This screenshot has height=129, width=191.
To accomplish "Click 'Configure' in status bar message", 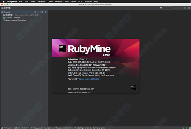I will coord(96,128).
